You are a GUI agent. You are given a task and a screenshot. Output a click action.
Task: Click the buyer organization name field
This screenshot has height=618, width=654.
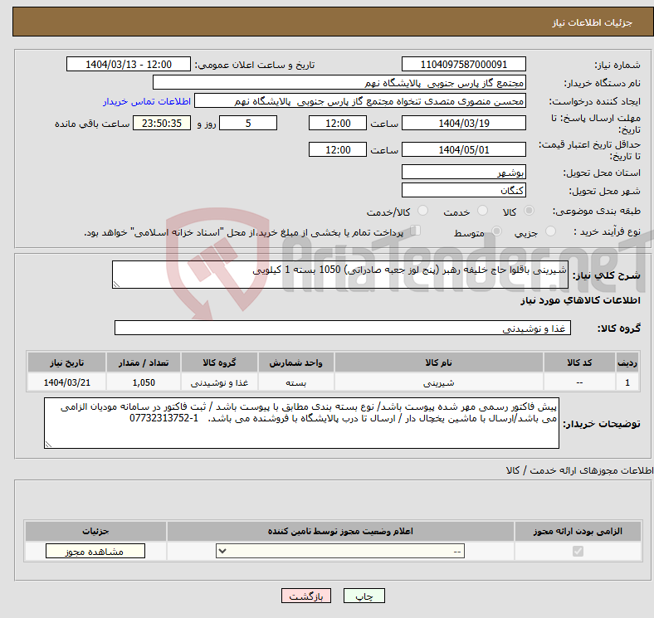[x=339, y=83]
